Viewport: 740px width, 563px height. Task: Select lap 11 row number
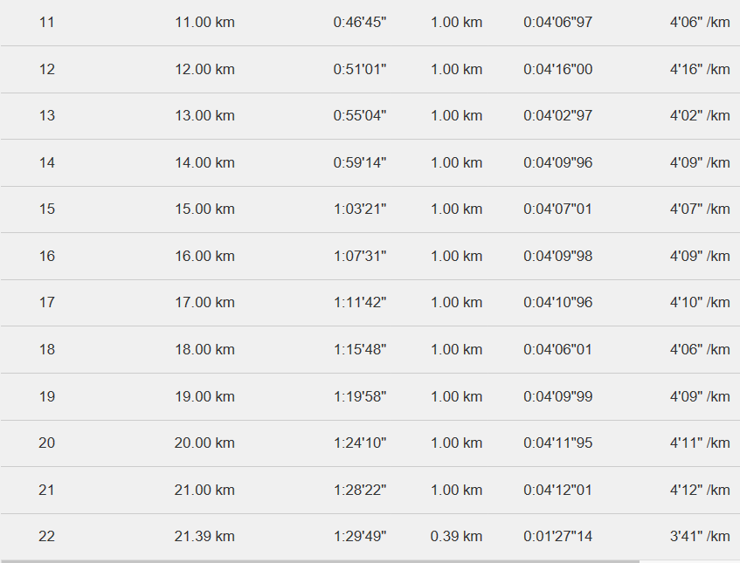coord(46,22)
